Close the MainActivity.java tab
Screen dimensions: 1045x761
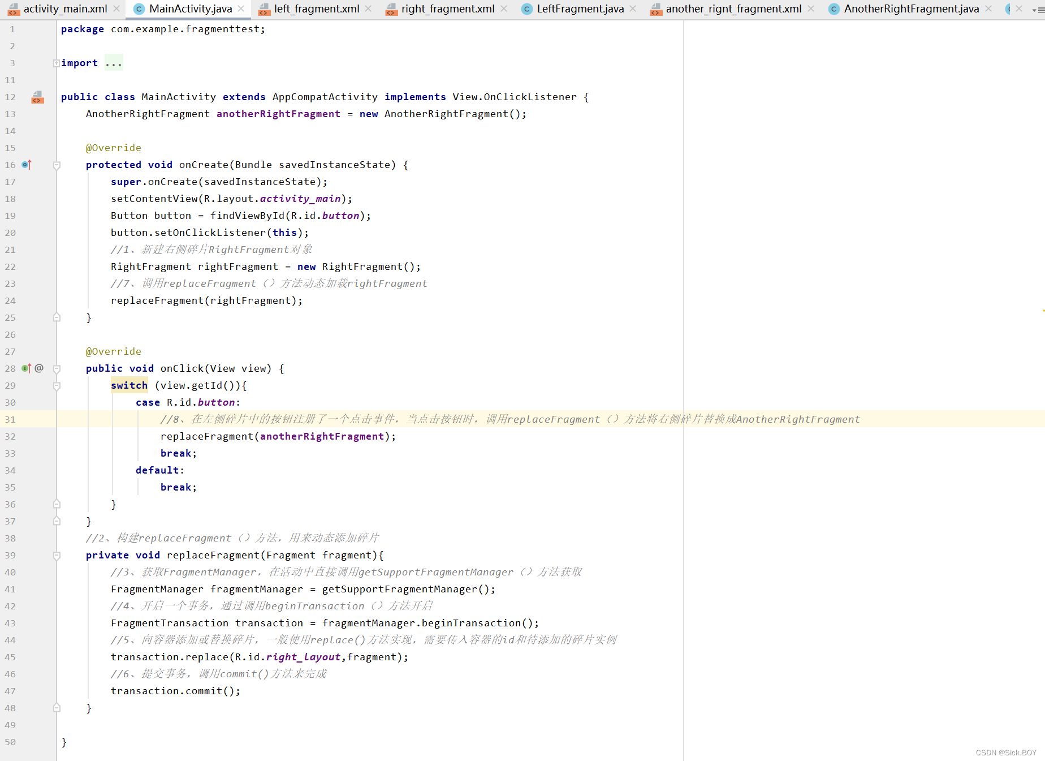(241, 8)
